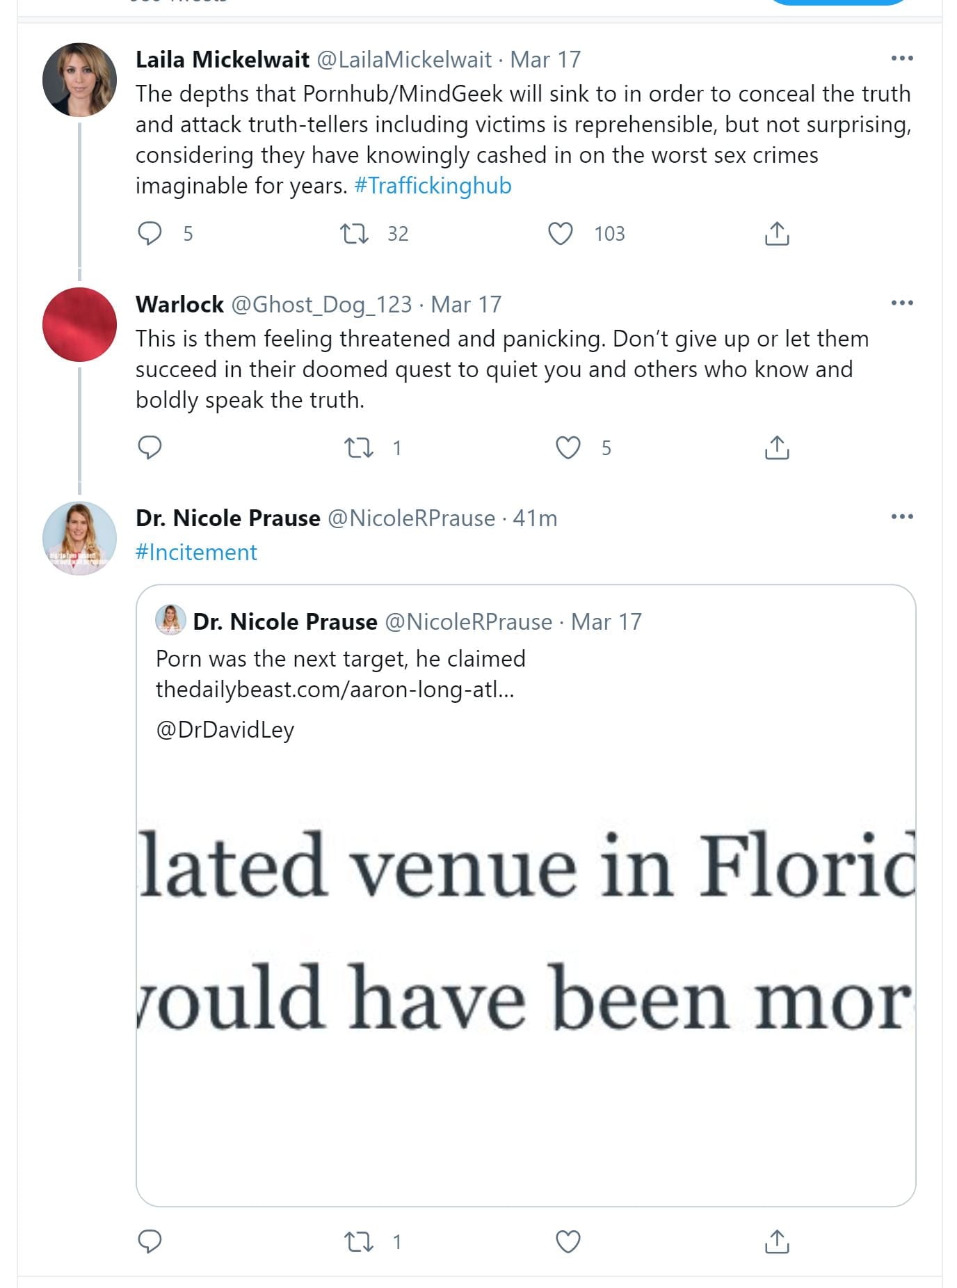Viewport: 957px width, 1288px height.
Task: Share Warlock's reply tweet
Action: click(x=776, y=447)
